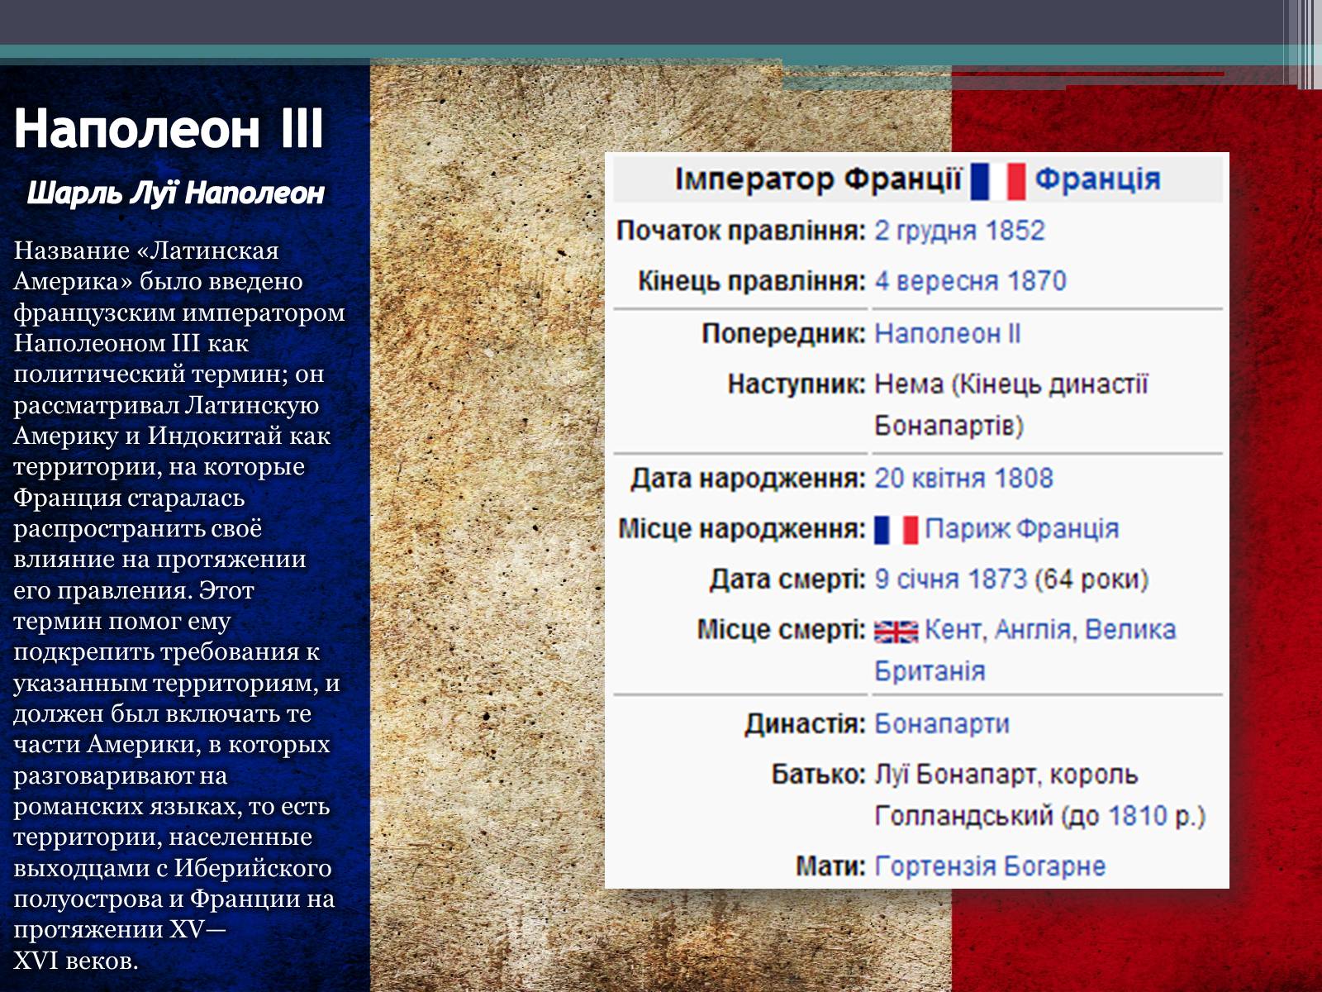Click the Наступник label

coord(797,384)
